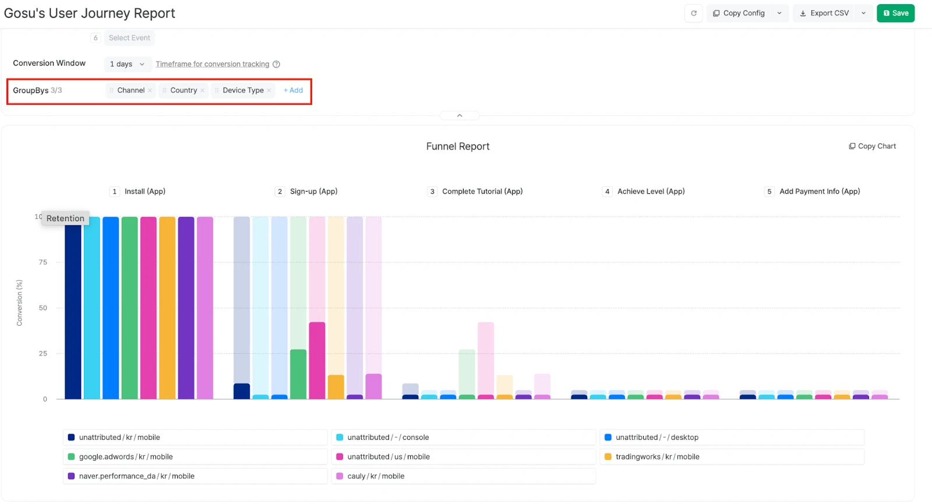Click the help icon beside conversion tracking
The height and width of the screenshot is (504, 932).
coord(277,64)
